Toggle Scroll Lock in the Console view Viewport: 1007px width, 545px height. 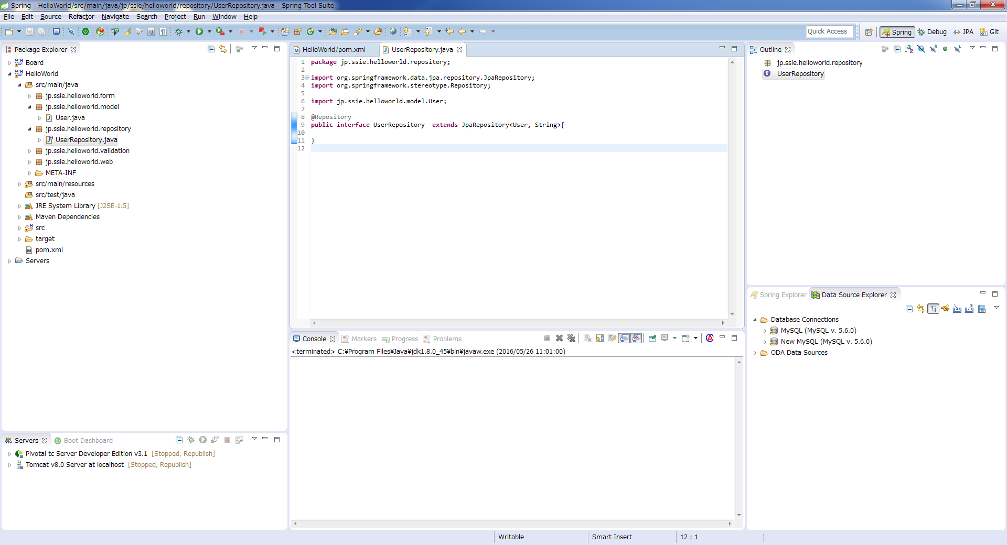coord(599,339)
